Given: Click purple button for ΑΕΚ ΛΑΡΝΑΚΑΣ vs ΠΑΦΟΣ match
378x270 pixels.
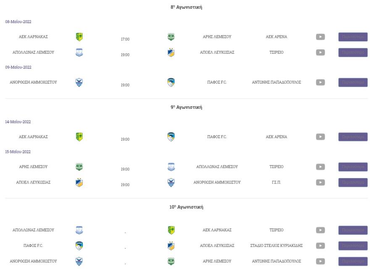Looking at the screenshot, I should click(x=353, y=137).
